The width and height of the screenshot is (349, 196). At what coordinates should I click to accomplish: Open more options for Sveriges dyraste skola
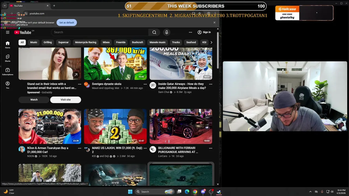click(145, 84)
